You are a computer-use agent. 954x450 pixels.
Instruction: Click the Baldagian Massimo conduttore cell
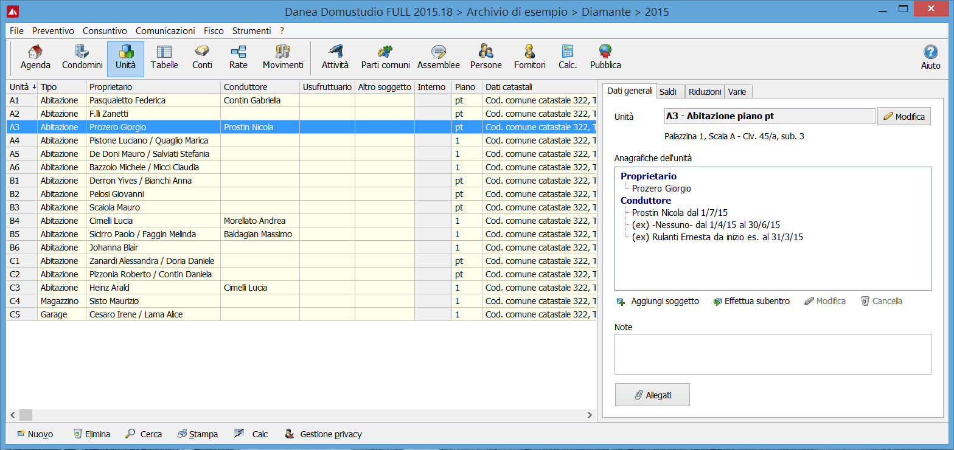(x=260, y=234)
